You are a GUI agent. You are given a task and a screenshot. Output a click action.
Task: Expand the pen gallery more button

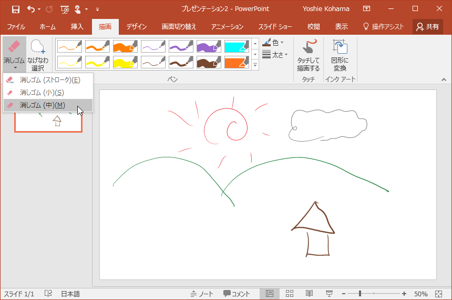tap(255, 65)
